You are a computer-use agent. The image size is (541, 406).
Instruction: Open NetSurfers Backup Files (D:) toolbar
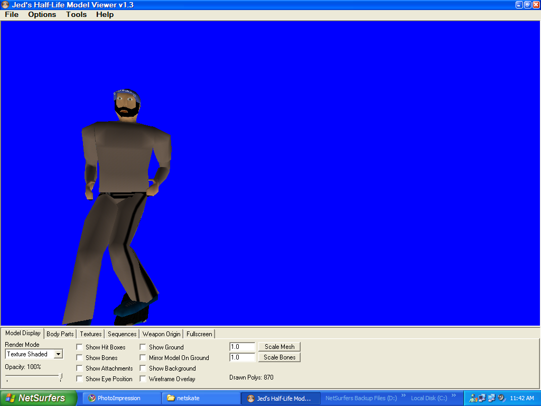(361, 398)
